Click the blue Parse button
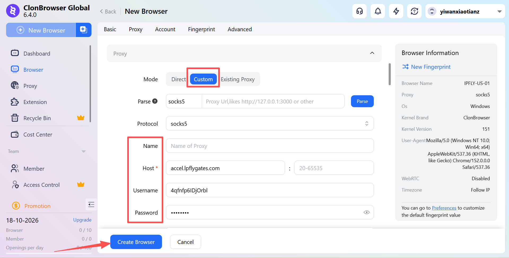Viewport: 509px width, 258px height. [362, 101]
